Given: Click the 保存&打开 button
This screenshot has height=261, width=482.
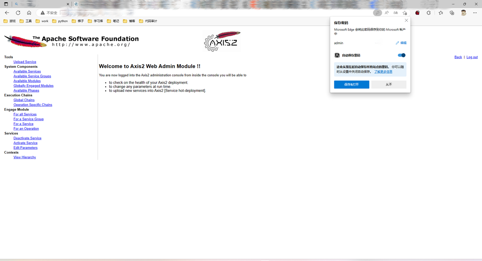Looking at the screenshot, I should pos(351,84).
